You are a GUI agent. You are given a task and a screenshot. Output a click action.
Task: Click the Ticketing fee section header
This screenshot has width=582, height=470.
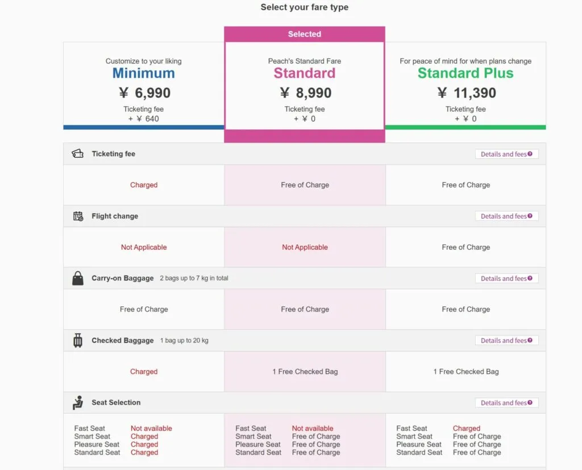point(114,154)
